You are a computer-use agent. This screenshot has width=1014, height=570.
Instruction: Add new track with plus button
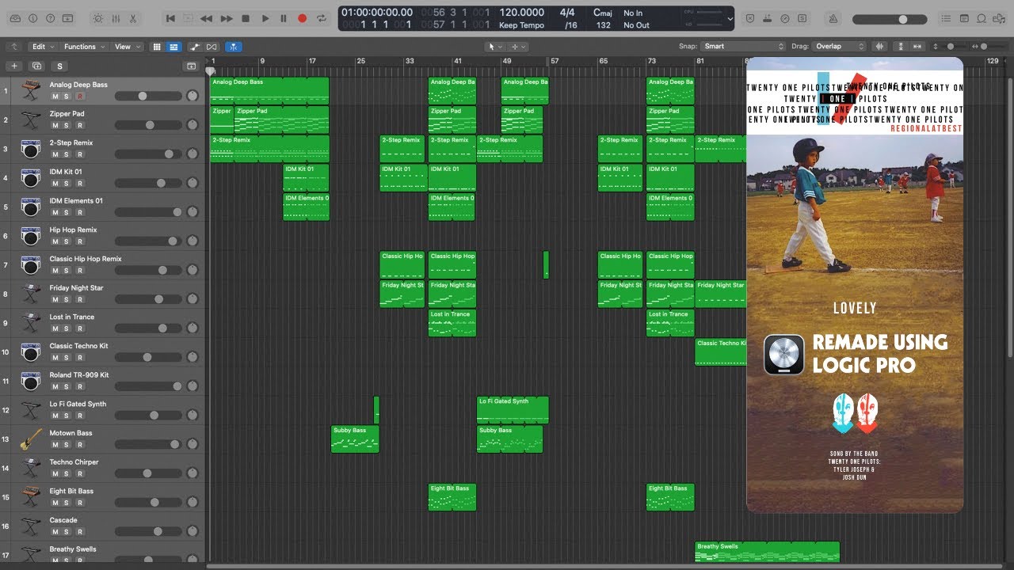(x=13, y=66)
